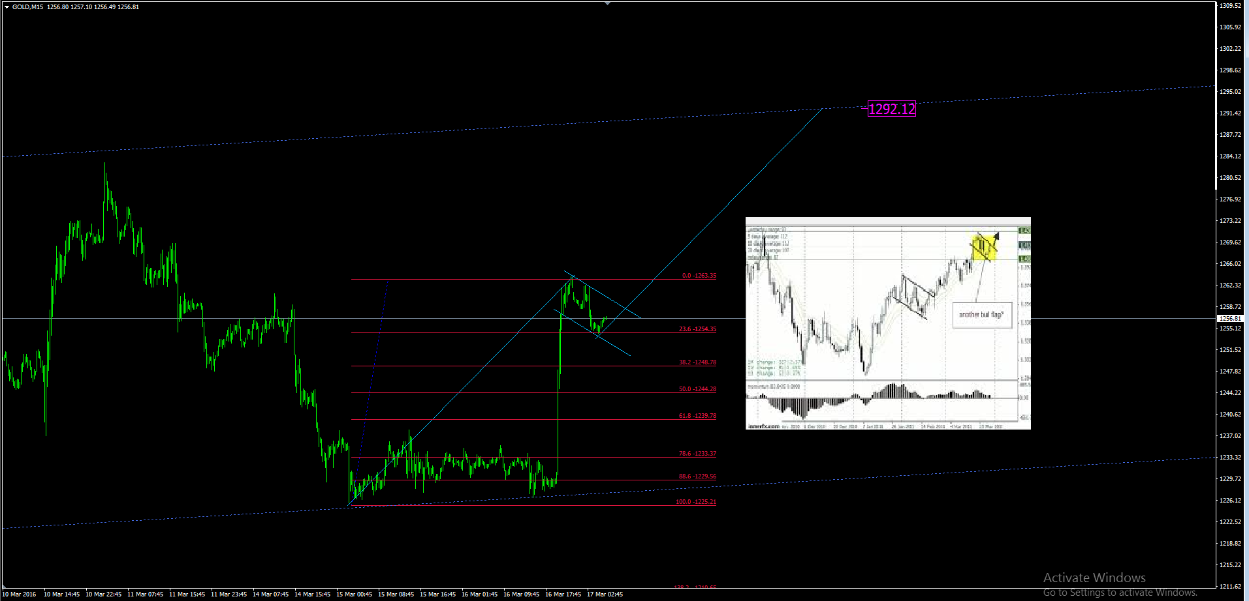
Task: Select the Fibonacci 61.8 -1238.78 level label
Action: tap(697, 416)
